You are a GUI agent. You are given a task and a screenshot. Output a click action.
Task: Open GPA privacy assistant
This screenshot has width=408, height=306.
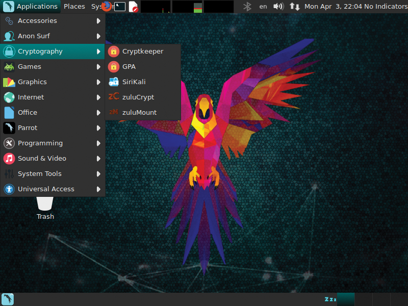pyautogui.click(x=129, y=66)
